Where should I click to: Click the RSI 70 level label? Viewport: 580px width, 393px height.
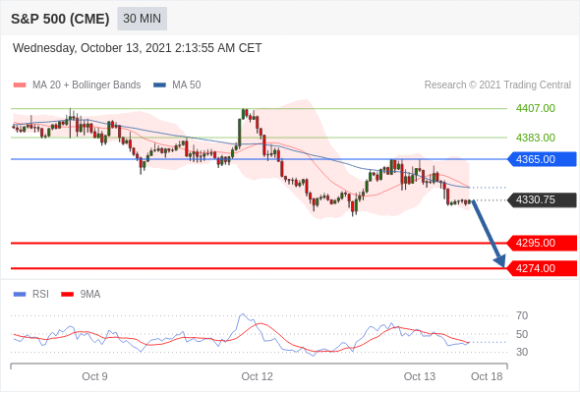[x=522, y=315]
